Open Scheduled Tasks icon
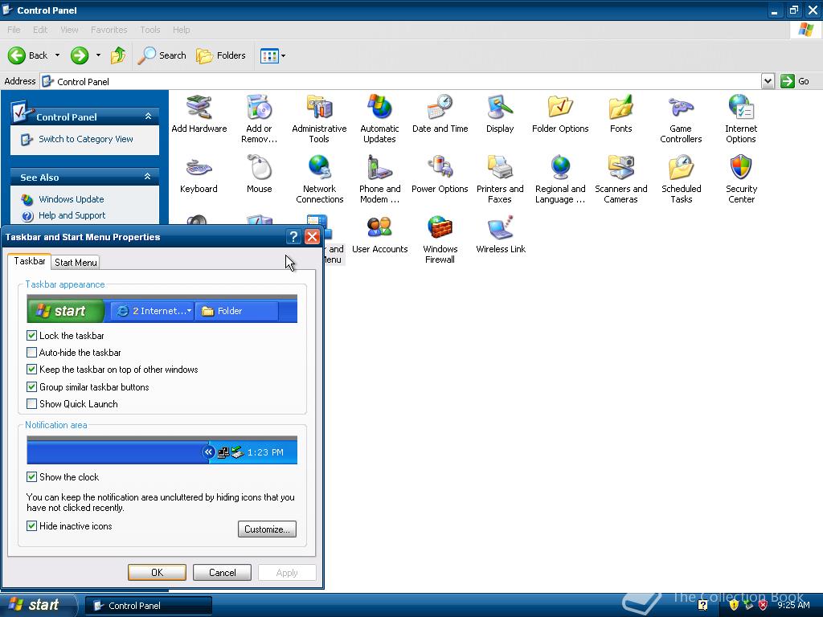This screenshot has width=823, height=617. (x=681, y=179)
